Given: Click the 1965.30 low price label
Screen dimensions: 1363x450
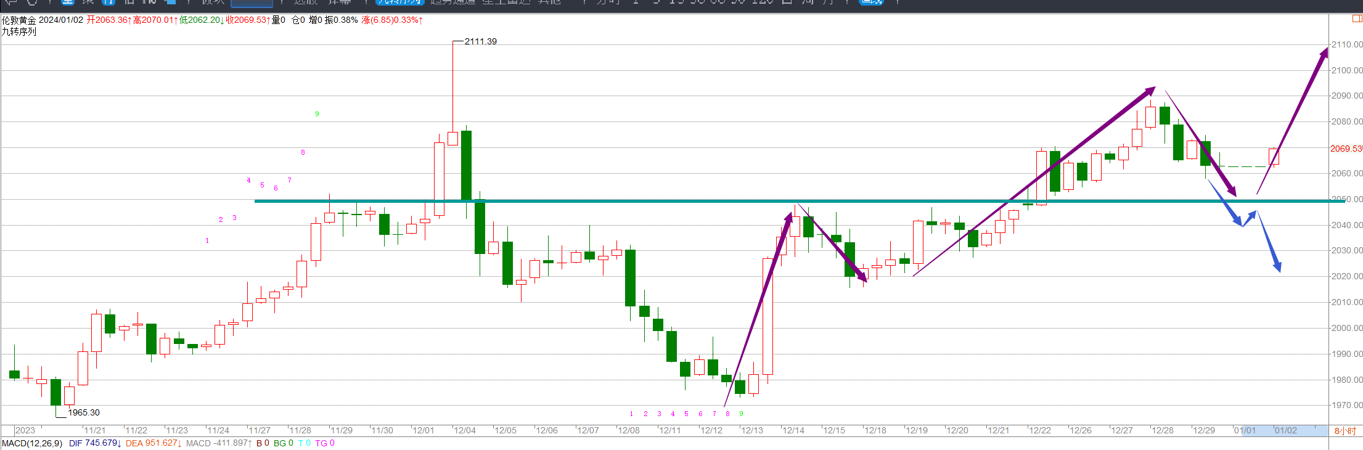Looking at the screenshot, I should click(x=83, y=412).
